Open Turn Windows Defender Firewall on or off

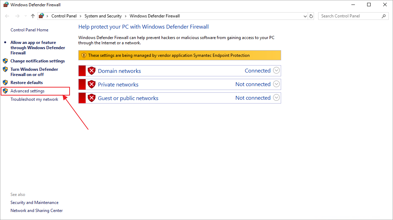(34, 72)
